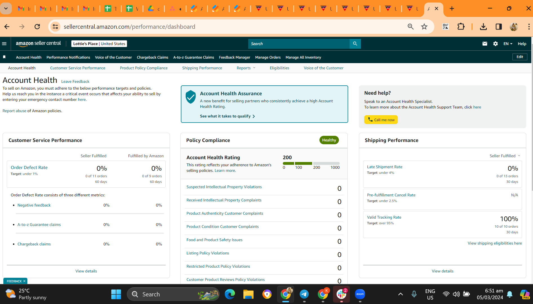Open the Seller Central hamburger menu
Screen dimensions: 533x304
point(4,44)
